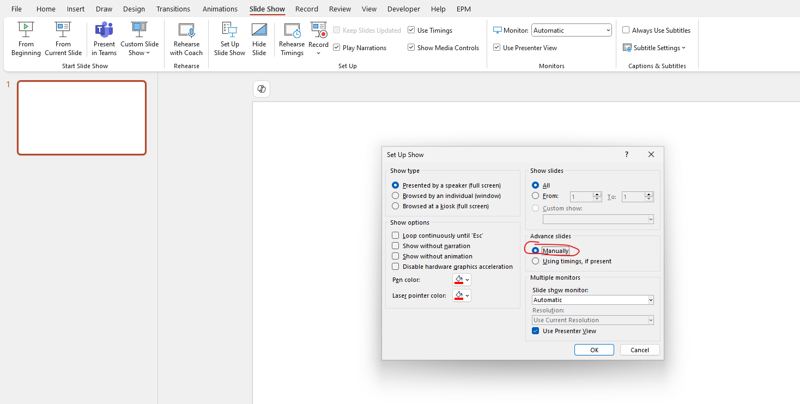Click OK in Set Up Show
This screenshot has width=800, height=404.
tap(594, 350)
